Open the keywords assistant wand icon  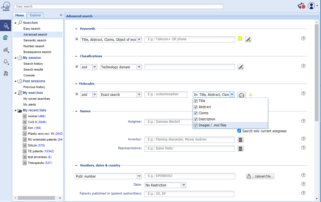click(248, 39)
